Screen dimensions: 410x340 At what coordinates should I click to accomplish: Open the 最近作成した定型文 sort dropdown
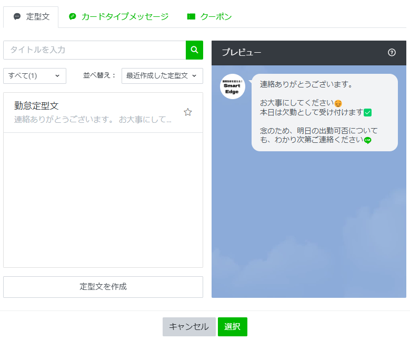tap(163, 76)
